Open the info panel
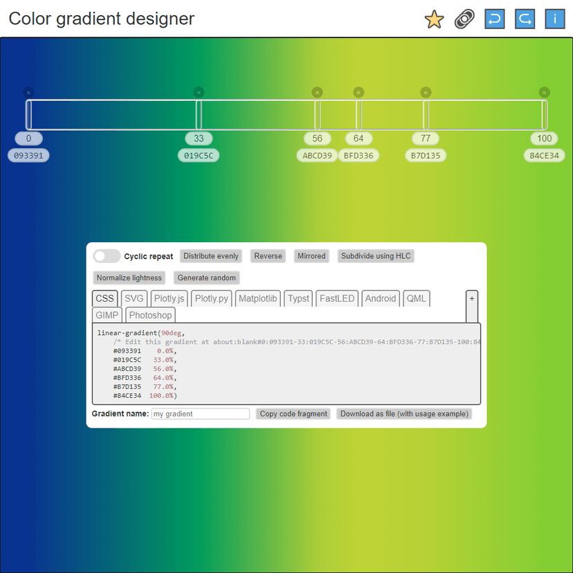The height and width of the screenshot is (573, 573). pyautogui.click(x=555, y=19)
